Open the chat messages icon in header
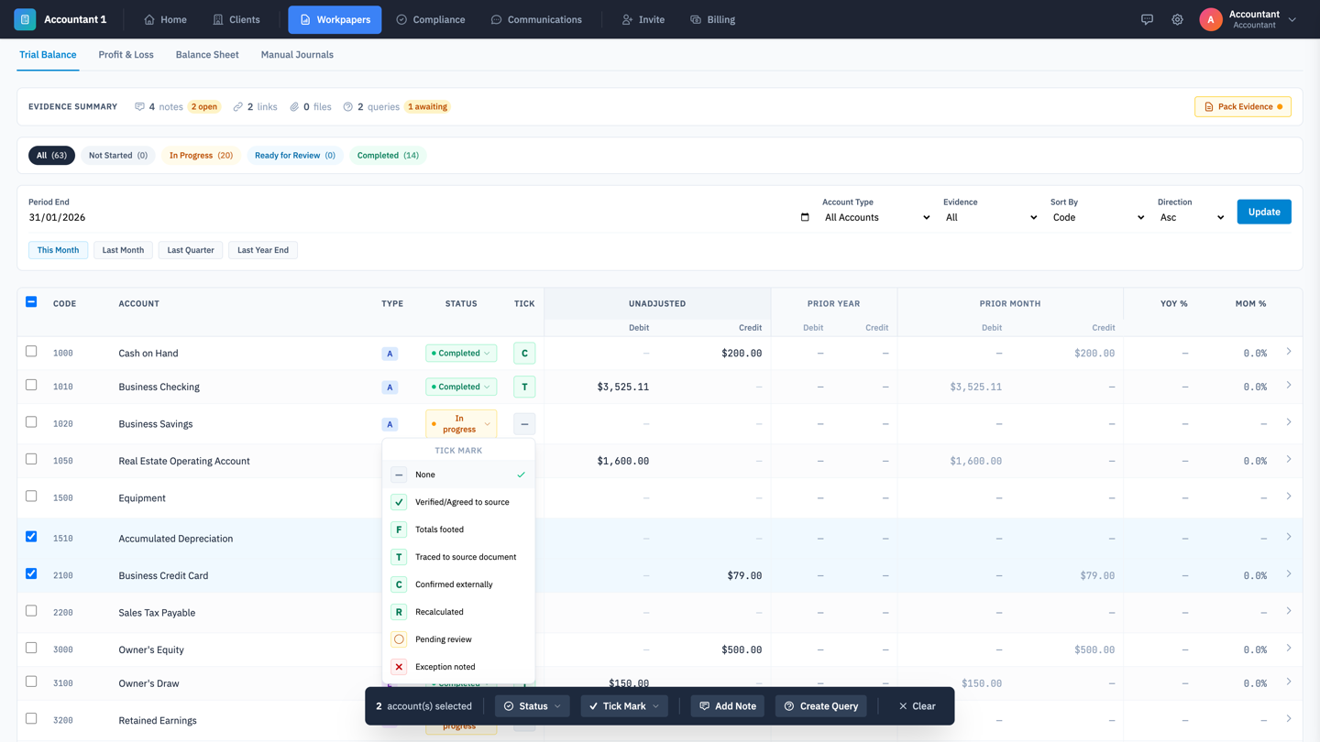The height and width of the screenshot is (742, 1320). [x=1147, y=19]
